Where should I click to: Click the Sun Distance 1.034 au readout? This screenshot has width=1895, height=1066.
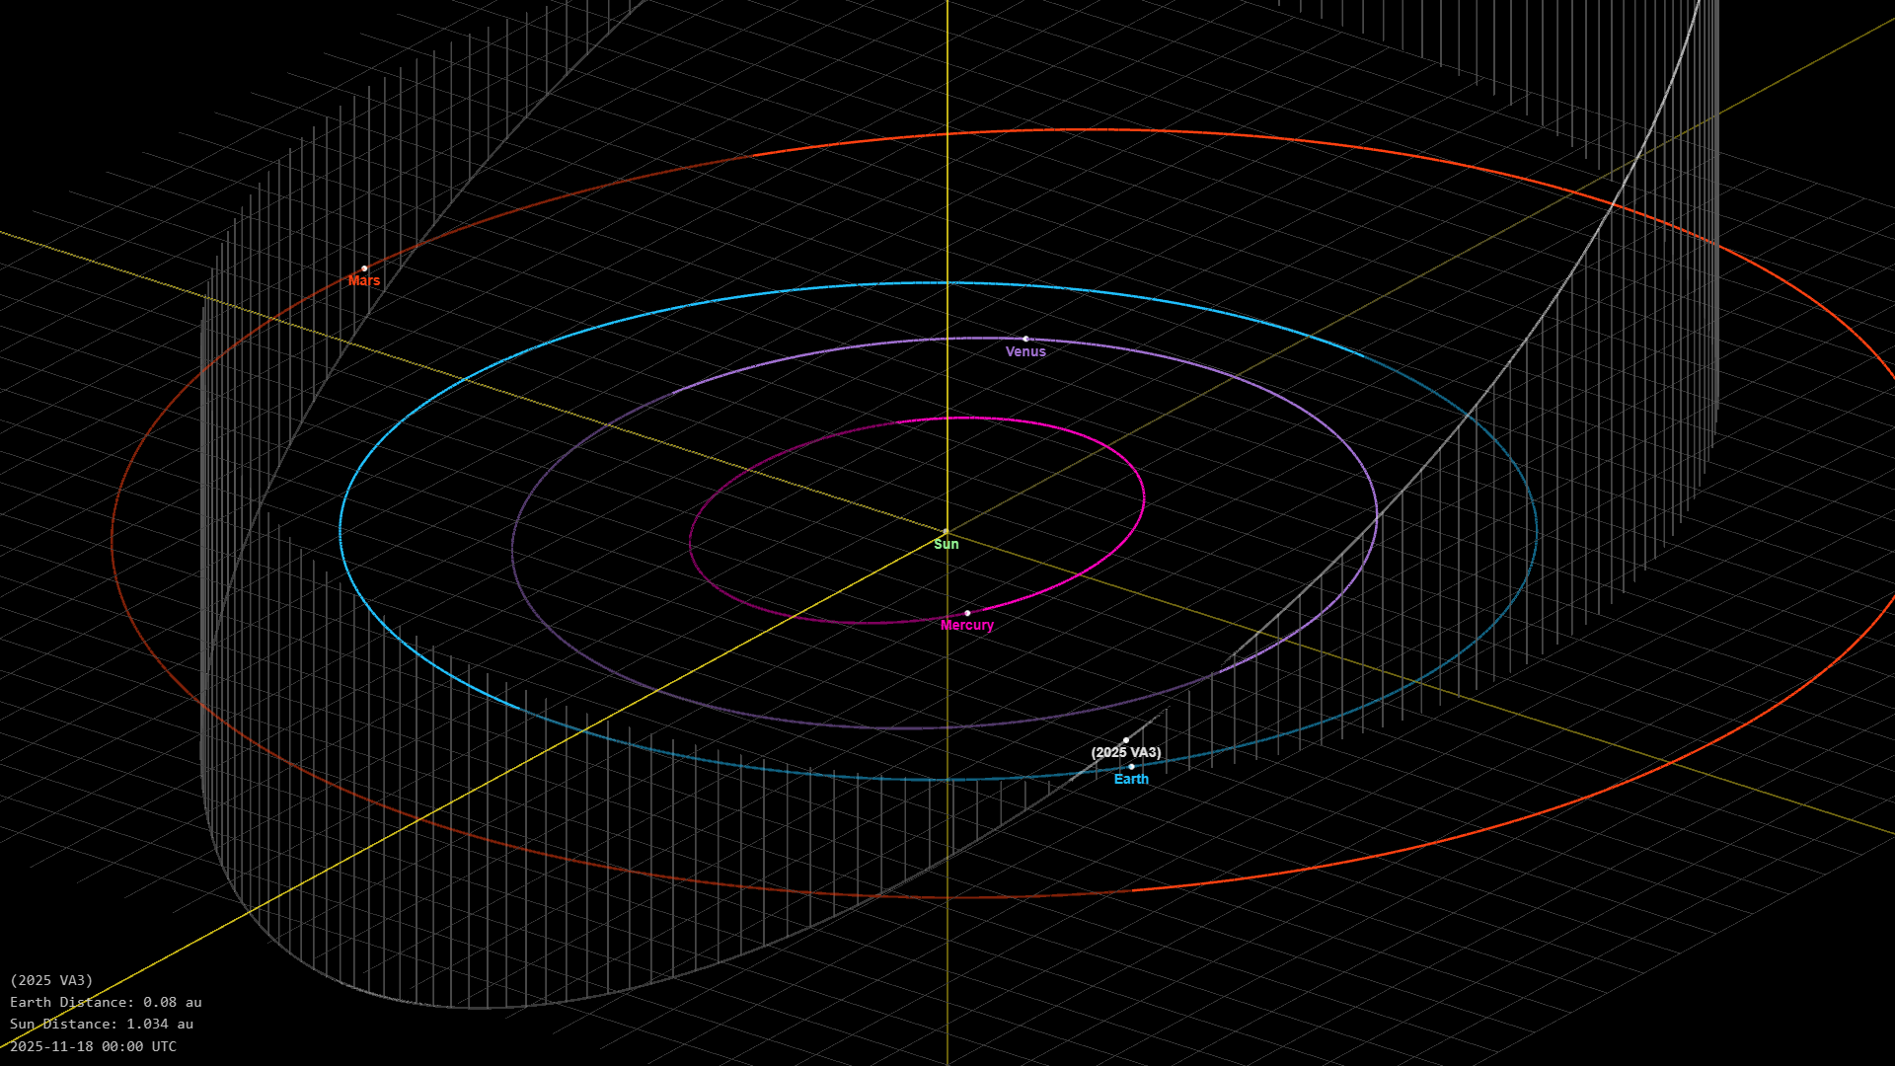[102, 1024]
